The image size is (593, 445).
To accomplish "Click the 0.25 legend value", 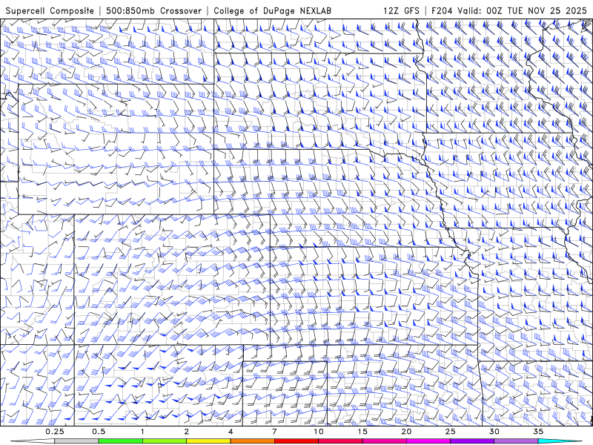I will pyautogui.click(x=55, y=432).
